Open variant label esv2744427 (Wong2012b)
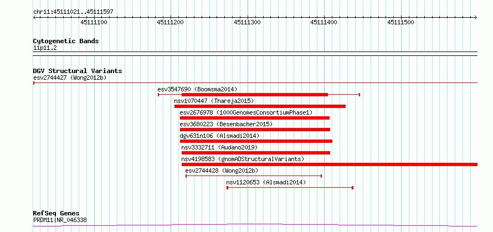Screen dimensions: 493x232 tap(70, 78)
